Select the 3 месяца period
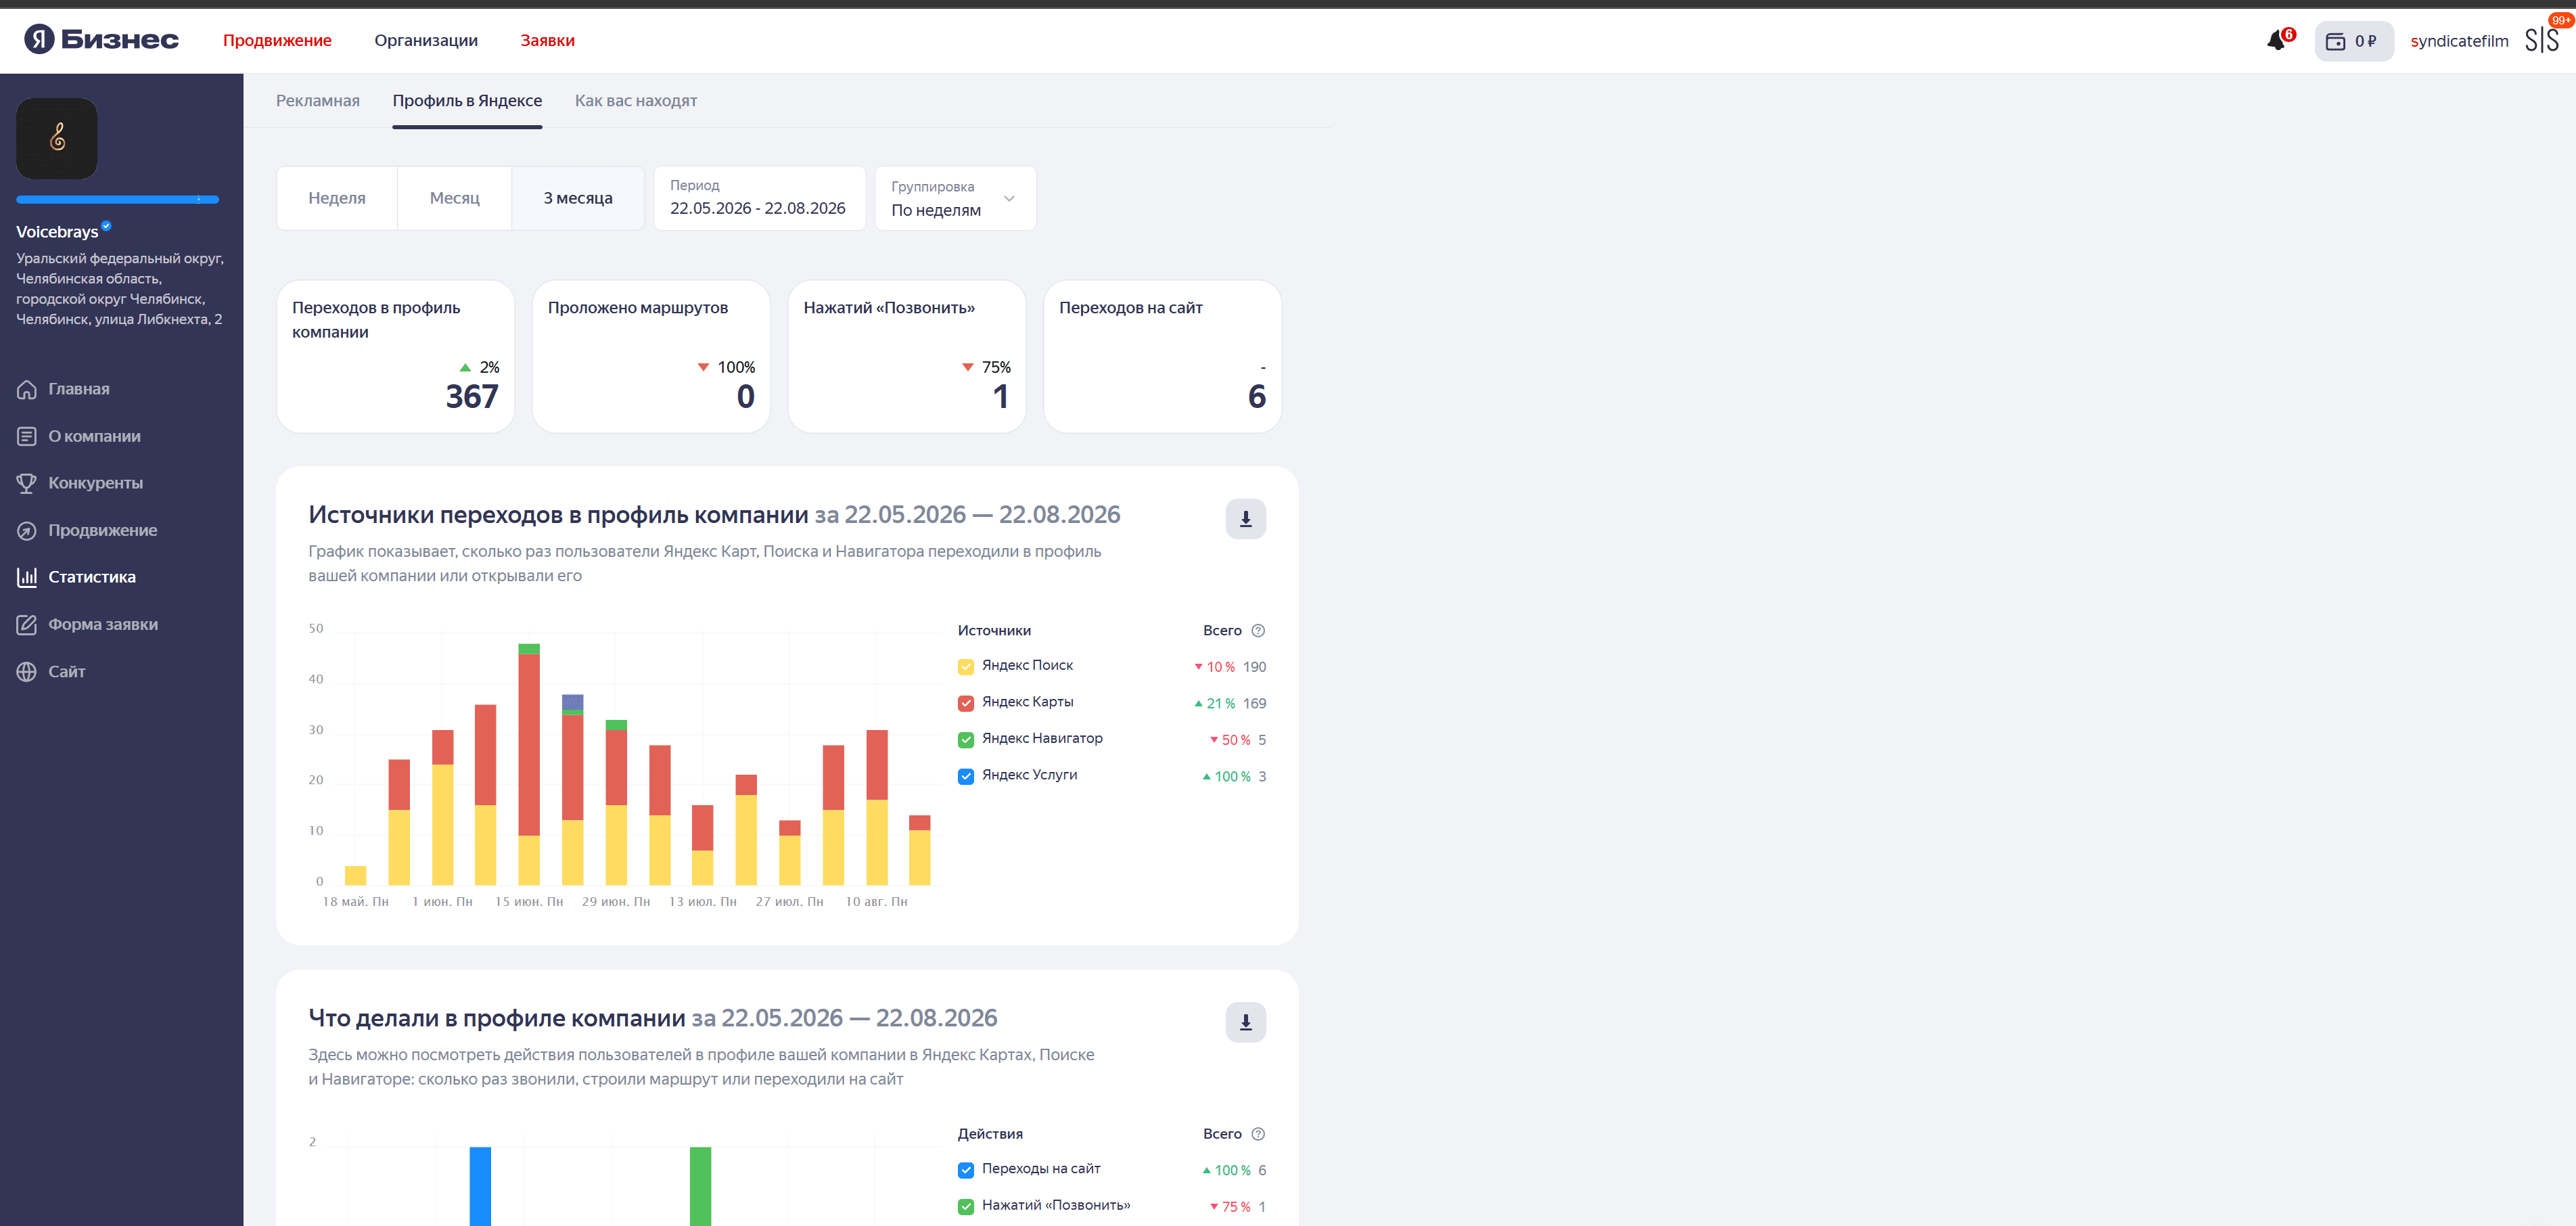The image size is (2576, 1226). [x=578, y=198]
